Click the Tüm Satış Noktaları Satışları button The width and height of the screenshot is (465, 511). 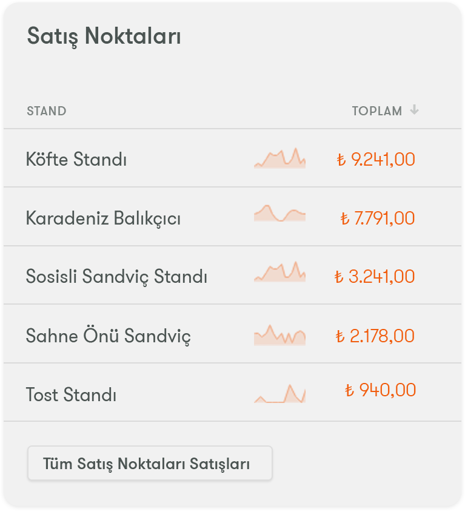(x=150, y=463)
